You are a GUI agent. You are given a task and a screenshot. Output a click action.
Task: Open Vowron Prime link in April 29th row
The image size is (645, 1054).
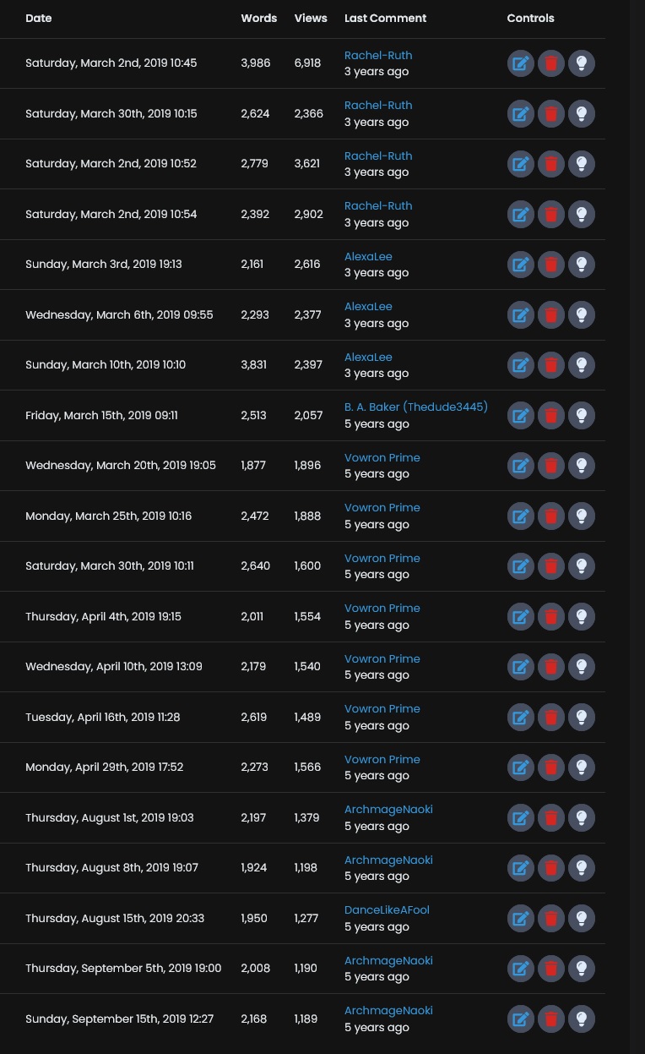(382, 759)
